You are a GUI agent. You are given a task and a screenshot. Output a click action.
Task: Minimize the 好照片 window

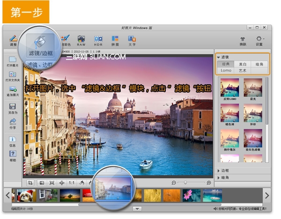(x=250, y=28)
